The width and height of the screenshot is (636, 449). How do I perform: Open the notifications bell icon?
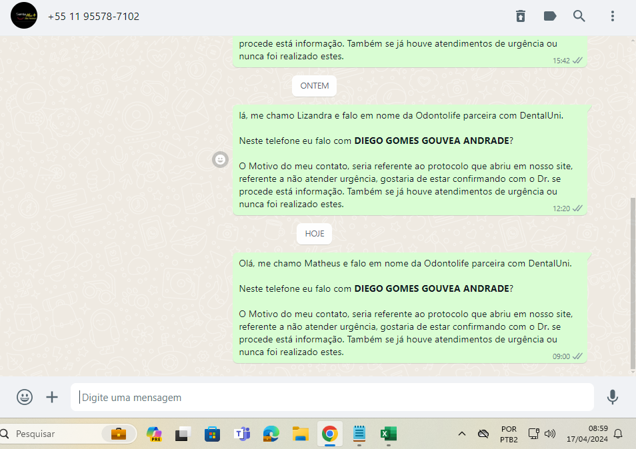(618, 434)
